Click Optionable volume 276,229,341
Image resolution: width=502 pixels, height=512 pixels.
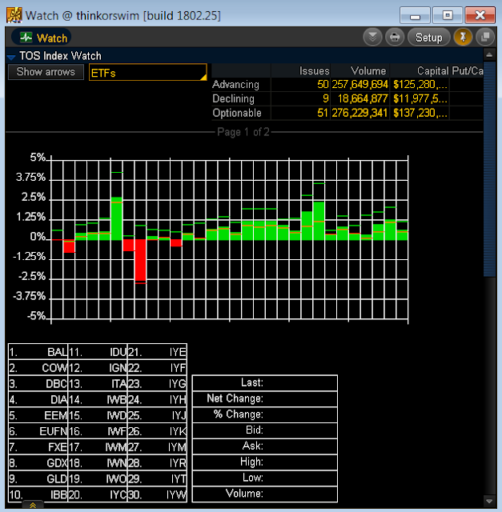[359, 113]
